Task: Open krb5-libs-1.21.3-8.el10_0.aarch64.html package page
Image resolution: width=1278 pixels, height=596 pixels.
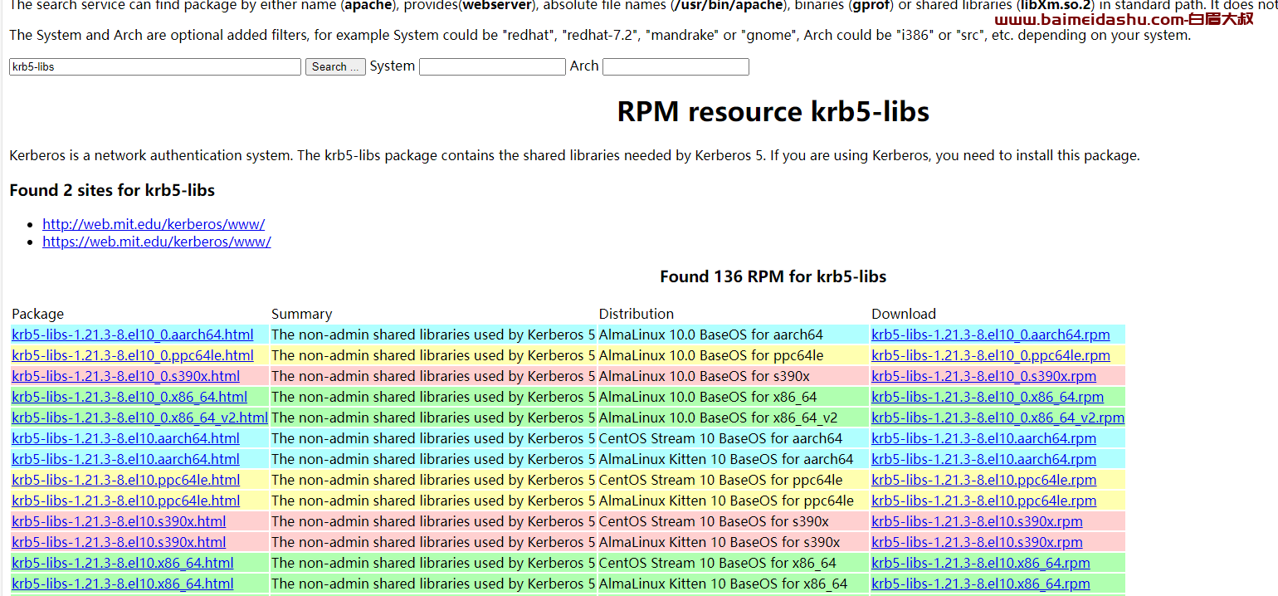Action: point(133,335)
